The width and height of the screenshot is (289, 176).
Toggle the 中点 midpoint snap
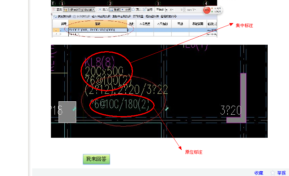point(125,10)
